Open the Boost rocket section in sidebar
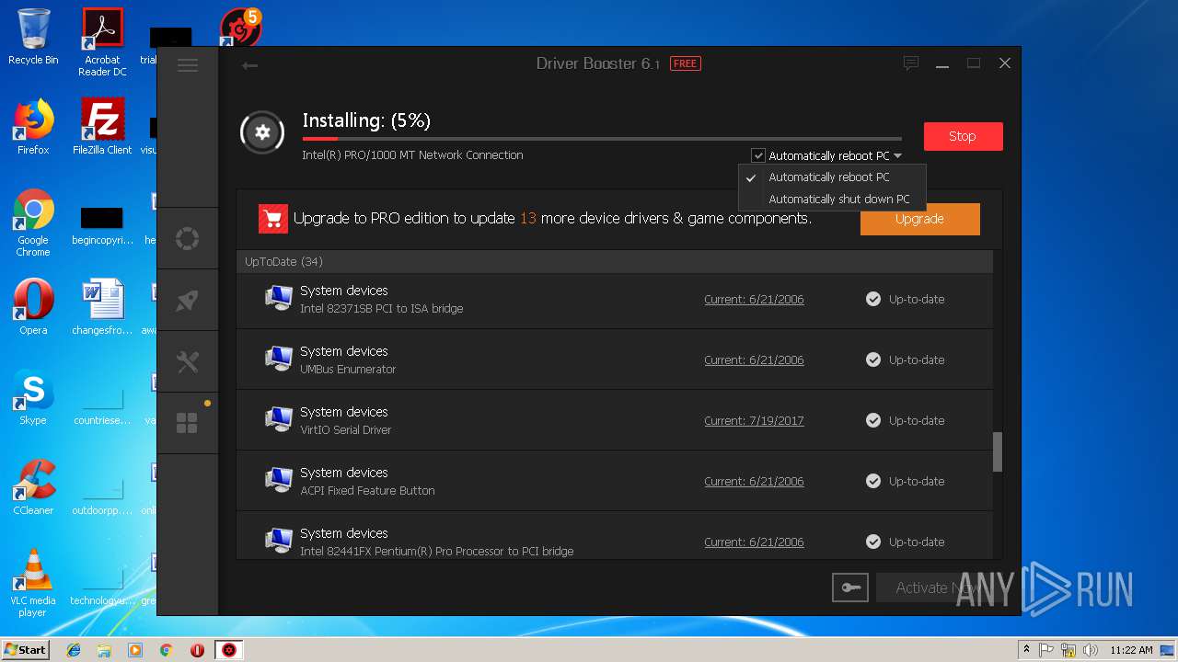The height and width of the screenshot is (662, 1178). point(187,300)
